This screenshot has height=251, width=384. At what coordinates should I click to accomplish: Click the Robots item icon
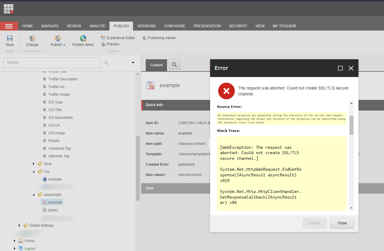(44, 141)
